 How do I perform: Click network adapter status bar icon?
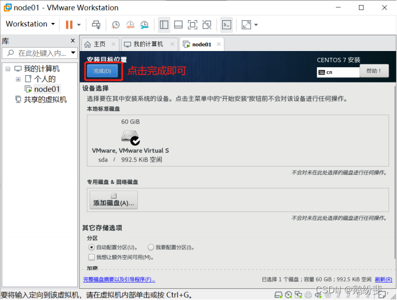[298, 295]
